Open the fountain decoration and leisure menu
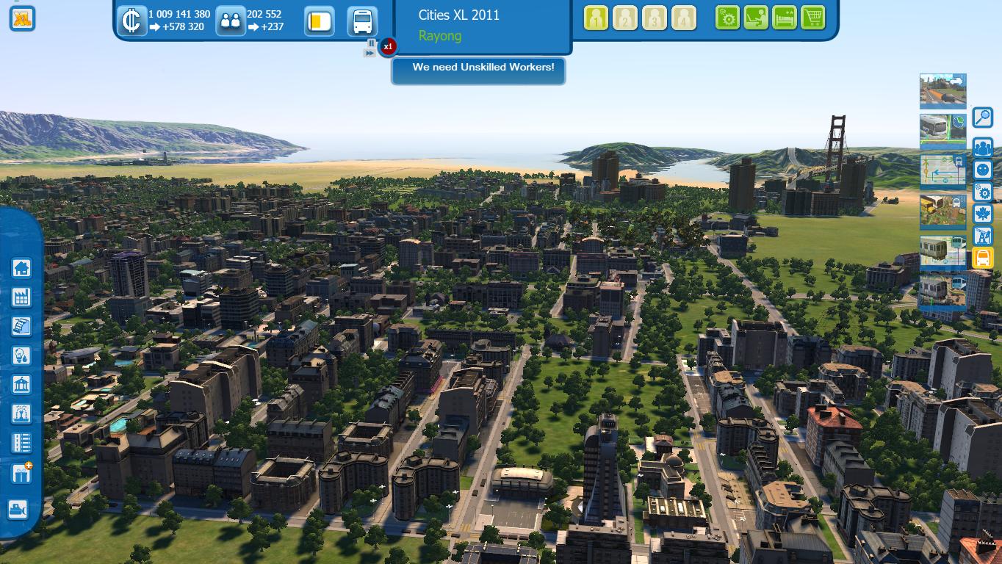The width and height of the screenshot is (1002, 564). coord(21,413)
